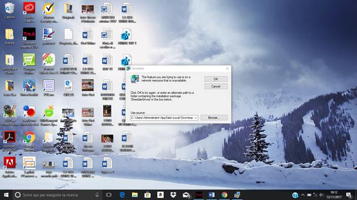Select the green star FX app shortcut
Image resolution: width=357 pixels, height=200 pixels.
point(49,64)
